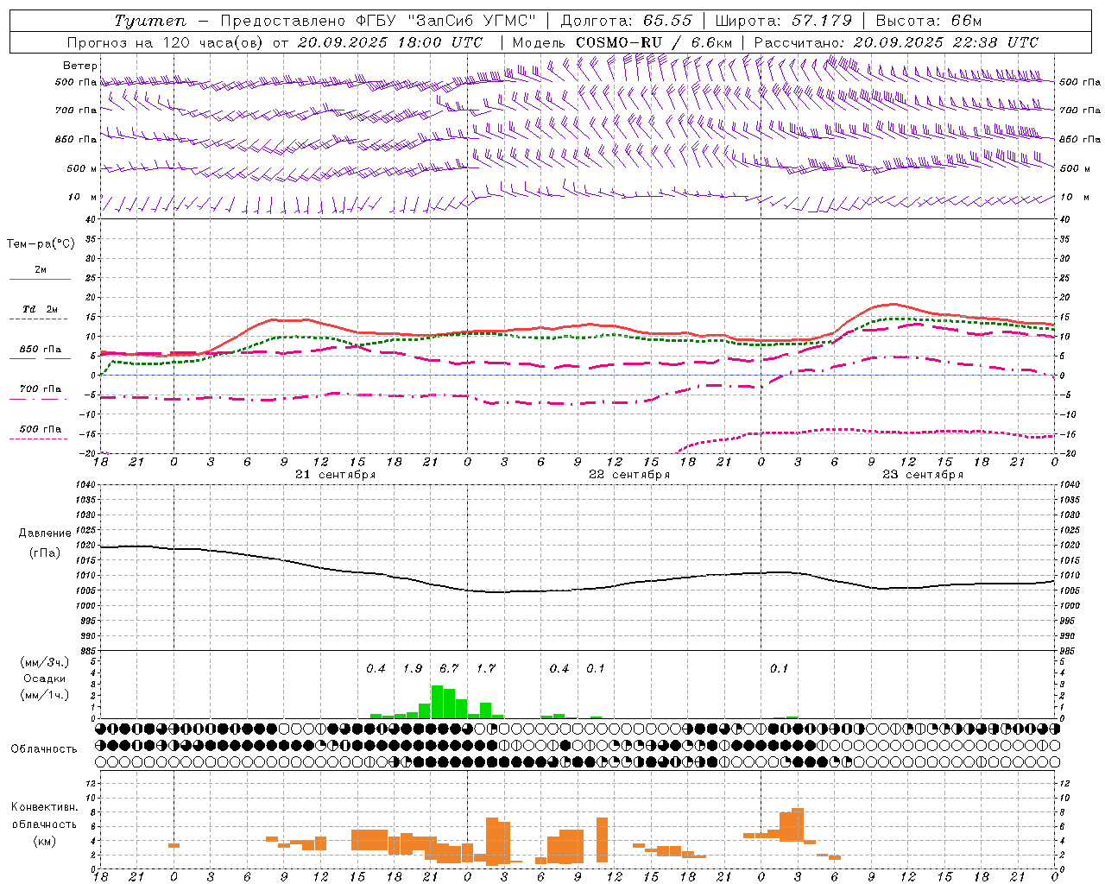The image size is (1105, 884).
Task: Click the "Высота: 66м" header field
Action: pos(929,21)
